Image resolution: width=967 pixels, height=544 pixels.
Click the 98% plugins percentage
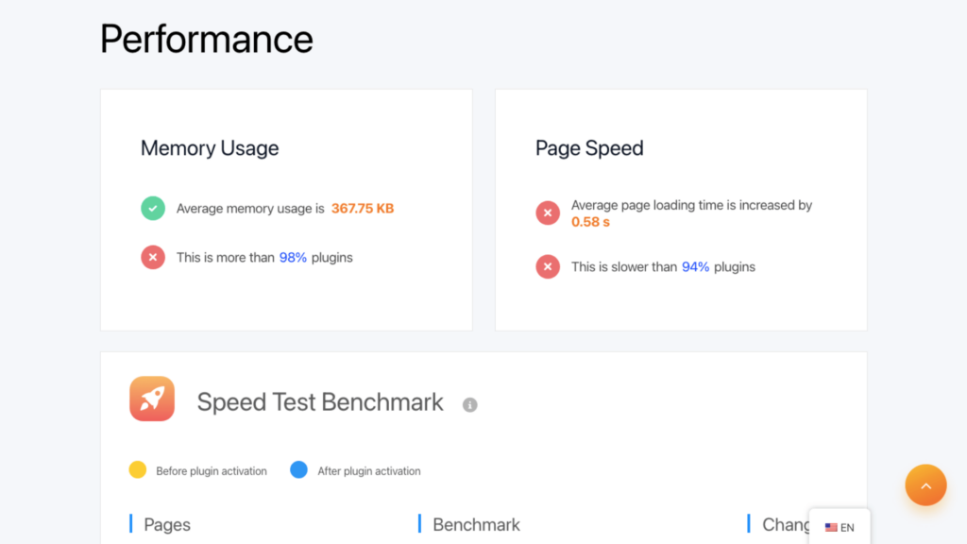pos(293,257)
